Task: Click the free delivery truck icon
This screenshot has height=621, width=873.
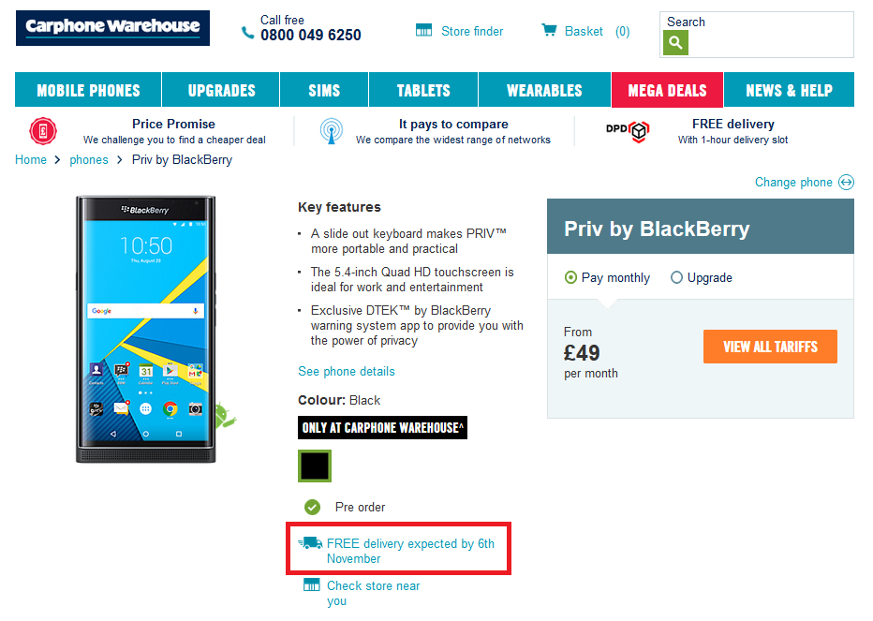Action: 310,543
